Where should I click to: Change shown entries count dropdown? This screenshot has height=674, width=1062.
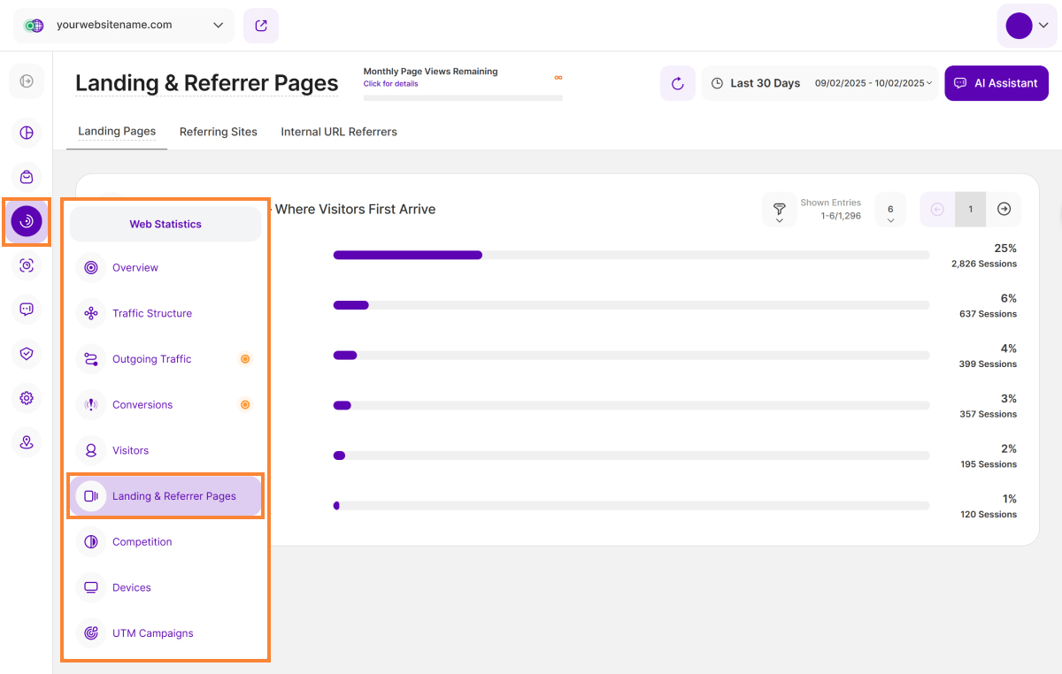tap(890, 211)
